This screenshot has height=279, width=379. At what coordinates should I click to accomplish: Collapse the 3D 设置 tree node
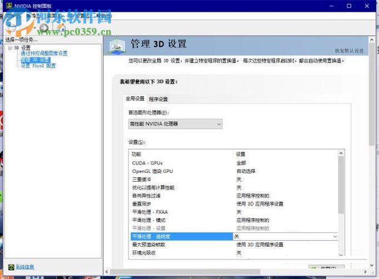coord(10,48)
